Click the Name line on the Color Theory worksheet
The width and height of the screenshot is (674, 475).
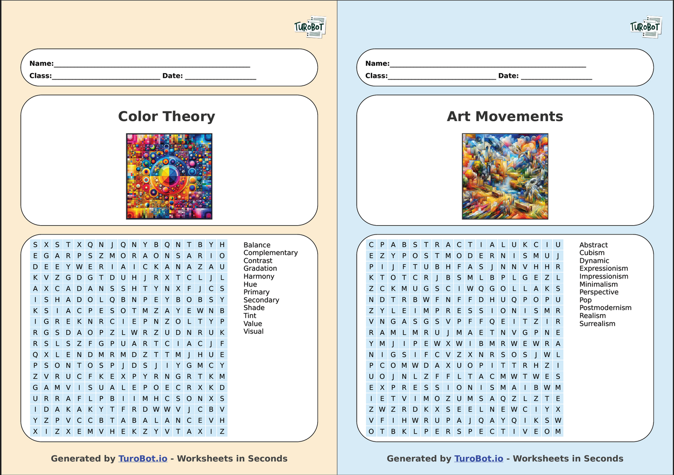pos(152,64)
